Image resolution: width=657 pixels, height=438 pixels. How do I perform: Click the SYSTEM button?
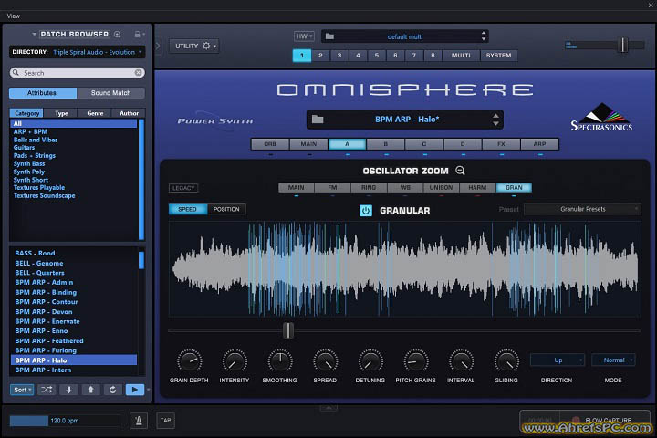(x=498, y=56)
